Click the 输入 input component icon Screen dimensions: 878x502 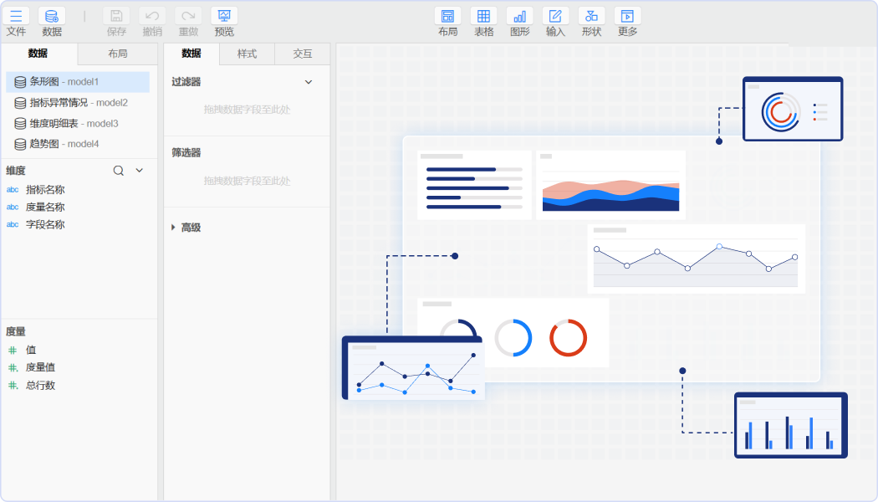coord(555,16)
